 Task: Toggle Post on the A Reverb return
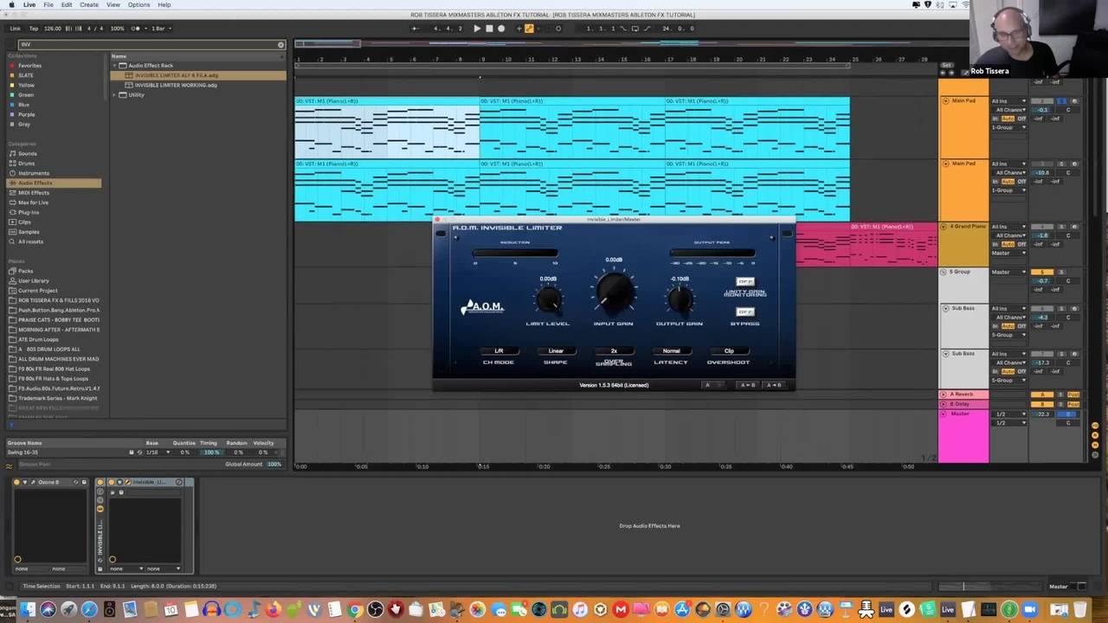pos(1073,395)
